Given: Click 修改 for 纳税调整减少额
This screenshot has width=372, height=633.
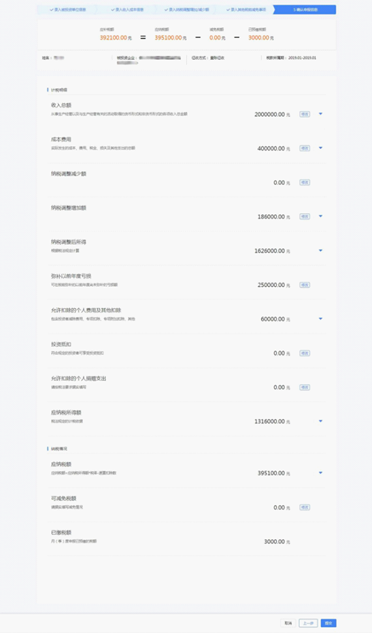Looking at the screenshot, I should 305,182.
